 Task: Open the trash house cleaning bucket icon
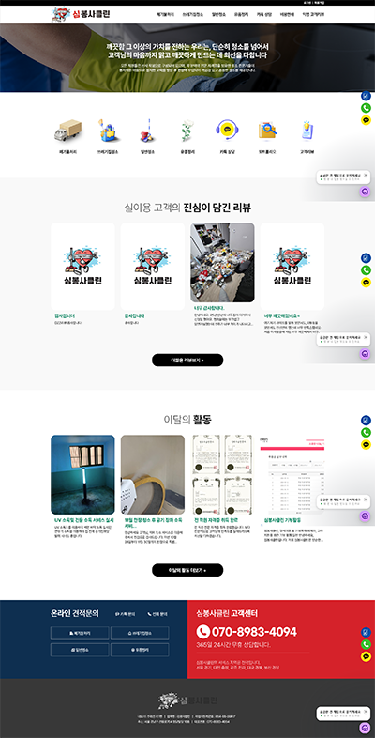click(108, 131)
